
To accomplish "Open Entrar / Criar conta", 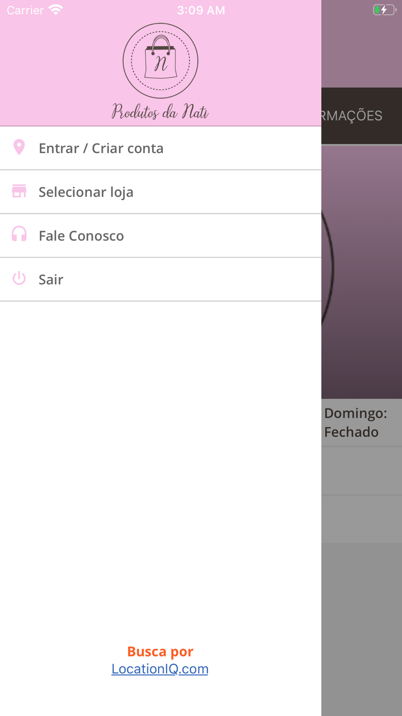I will pyautogui.click(x=160, y=148).
